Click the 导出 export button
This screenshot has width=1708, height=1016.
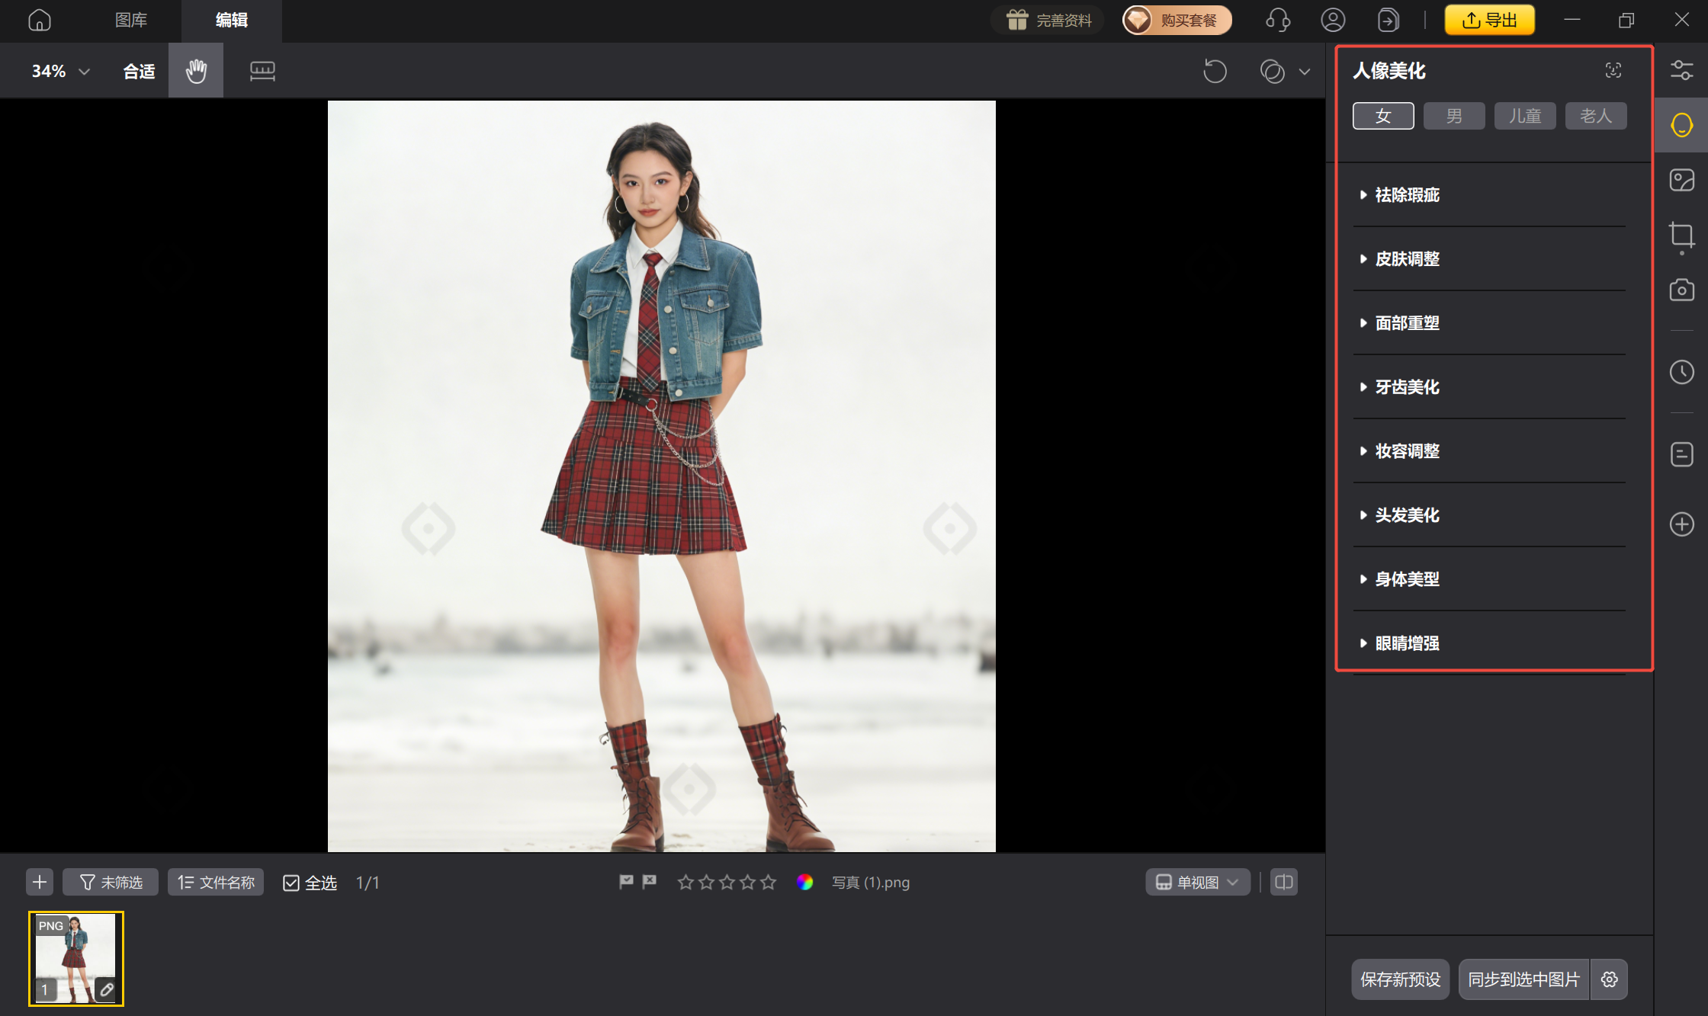pyautogui.click(x=1489, y=20)
